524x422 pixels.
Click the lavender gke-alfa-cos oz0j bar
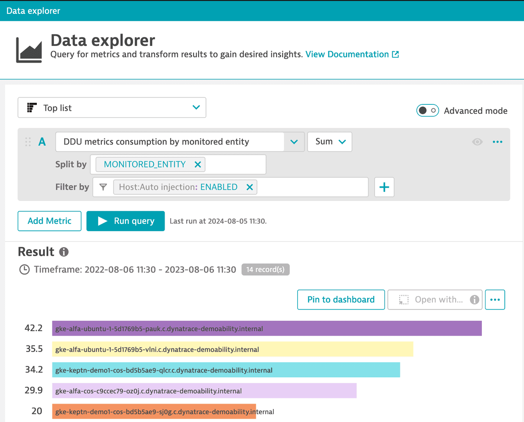pos(204,391)
